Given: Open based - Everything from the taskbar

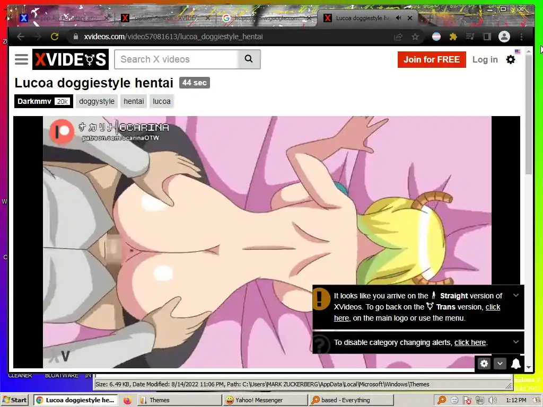Looking at the screenshot, I should [x=352, y=400].
